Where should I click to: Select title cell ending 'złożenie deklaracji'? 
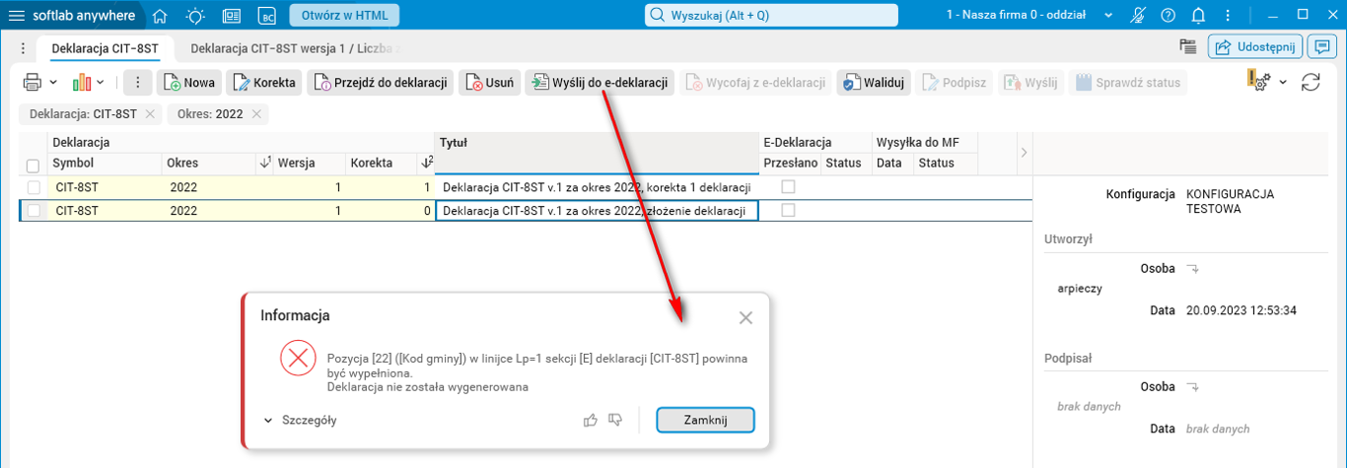(597, 210)
